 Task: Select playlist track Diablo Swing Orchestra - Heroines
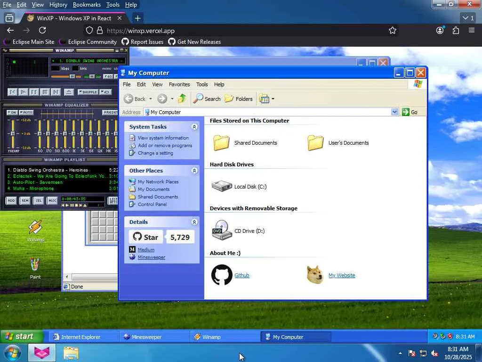[62, 170]
